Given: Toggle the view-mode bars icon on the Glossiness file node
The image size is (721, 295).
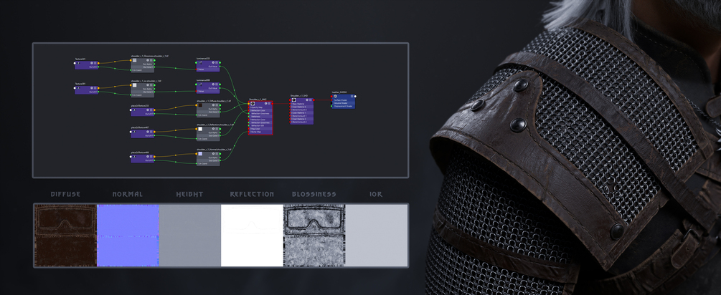Looking at the screenshot, I should coord(151,60).
